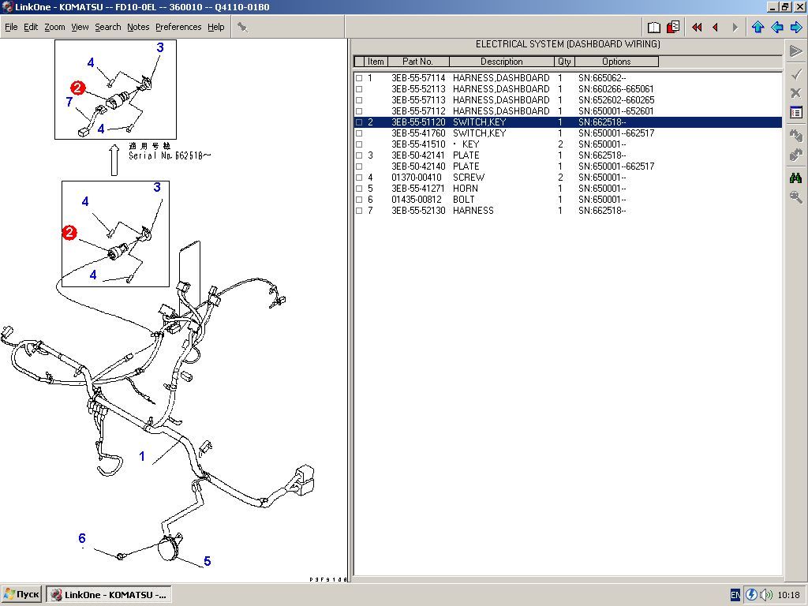The height and width of the screenshot is (606, 808).
Task: Open the Search menu
Action: [x=107, y=27]
